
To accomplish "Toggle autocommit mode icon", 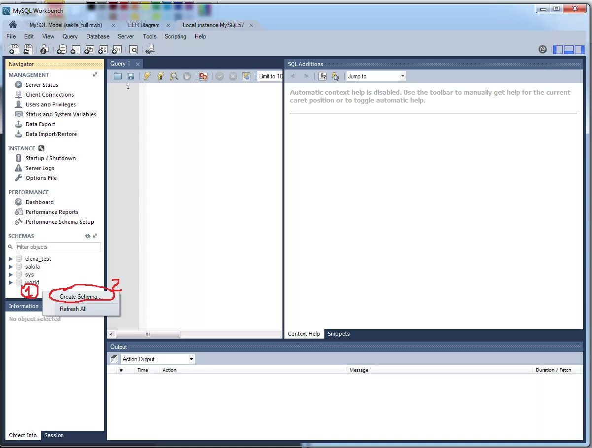I will 246,76.
